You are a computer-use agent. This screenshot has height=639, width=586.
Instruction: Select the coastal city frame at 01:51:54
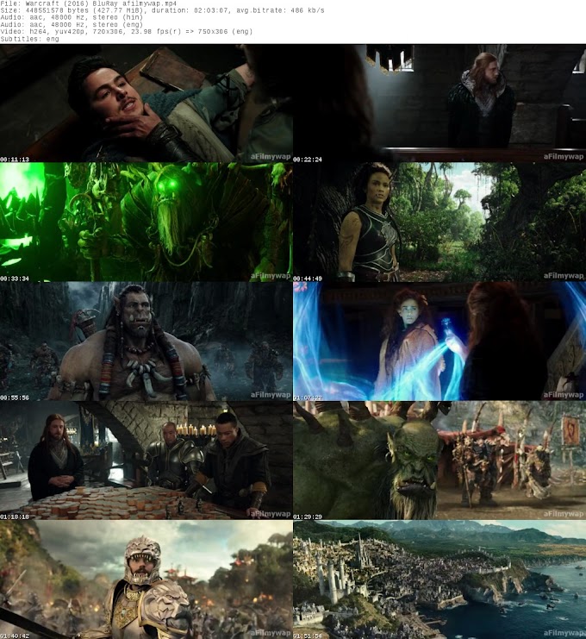439,579
